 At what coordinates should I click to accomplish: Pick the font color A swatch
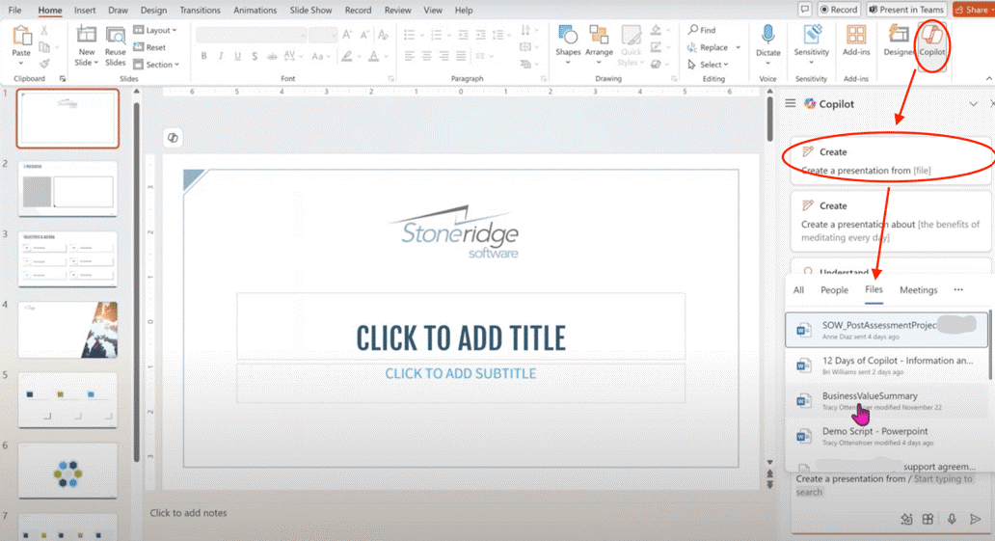(374, 56)
